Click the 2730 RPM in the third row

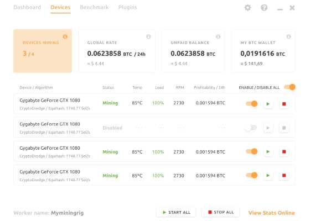pyautogui.click(x=179, y=152)
